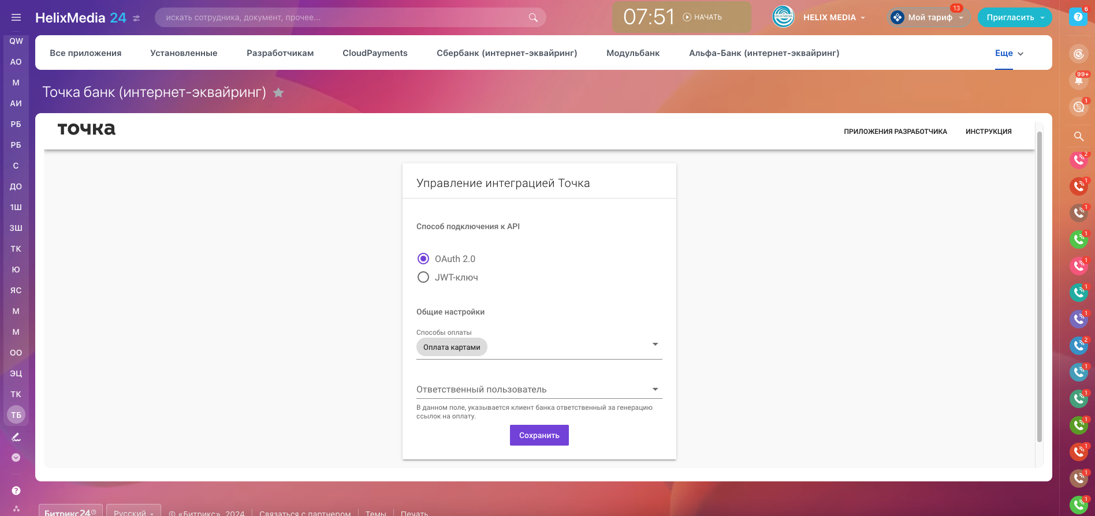Click the magnifier icon in the top search bar
Screen dimensions: 1095x516
(533, 17)
